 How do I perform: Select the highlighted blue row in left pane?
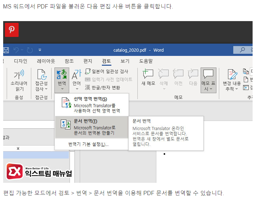point(36,155)
